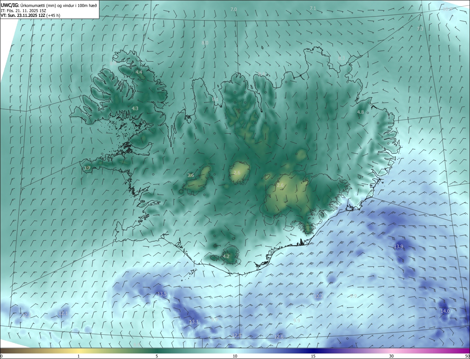The image size is (470, 359).
Task: Click the 12.1 value label over the sea
Action: (x=63, y=313)
